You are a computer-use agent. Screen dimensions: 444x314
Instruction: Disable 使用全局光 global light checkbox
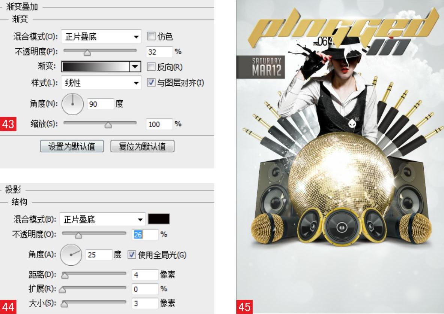pos(132,255)
